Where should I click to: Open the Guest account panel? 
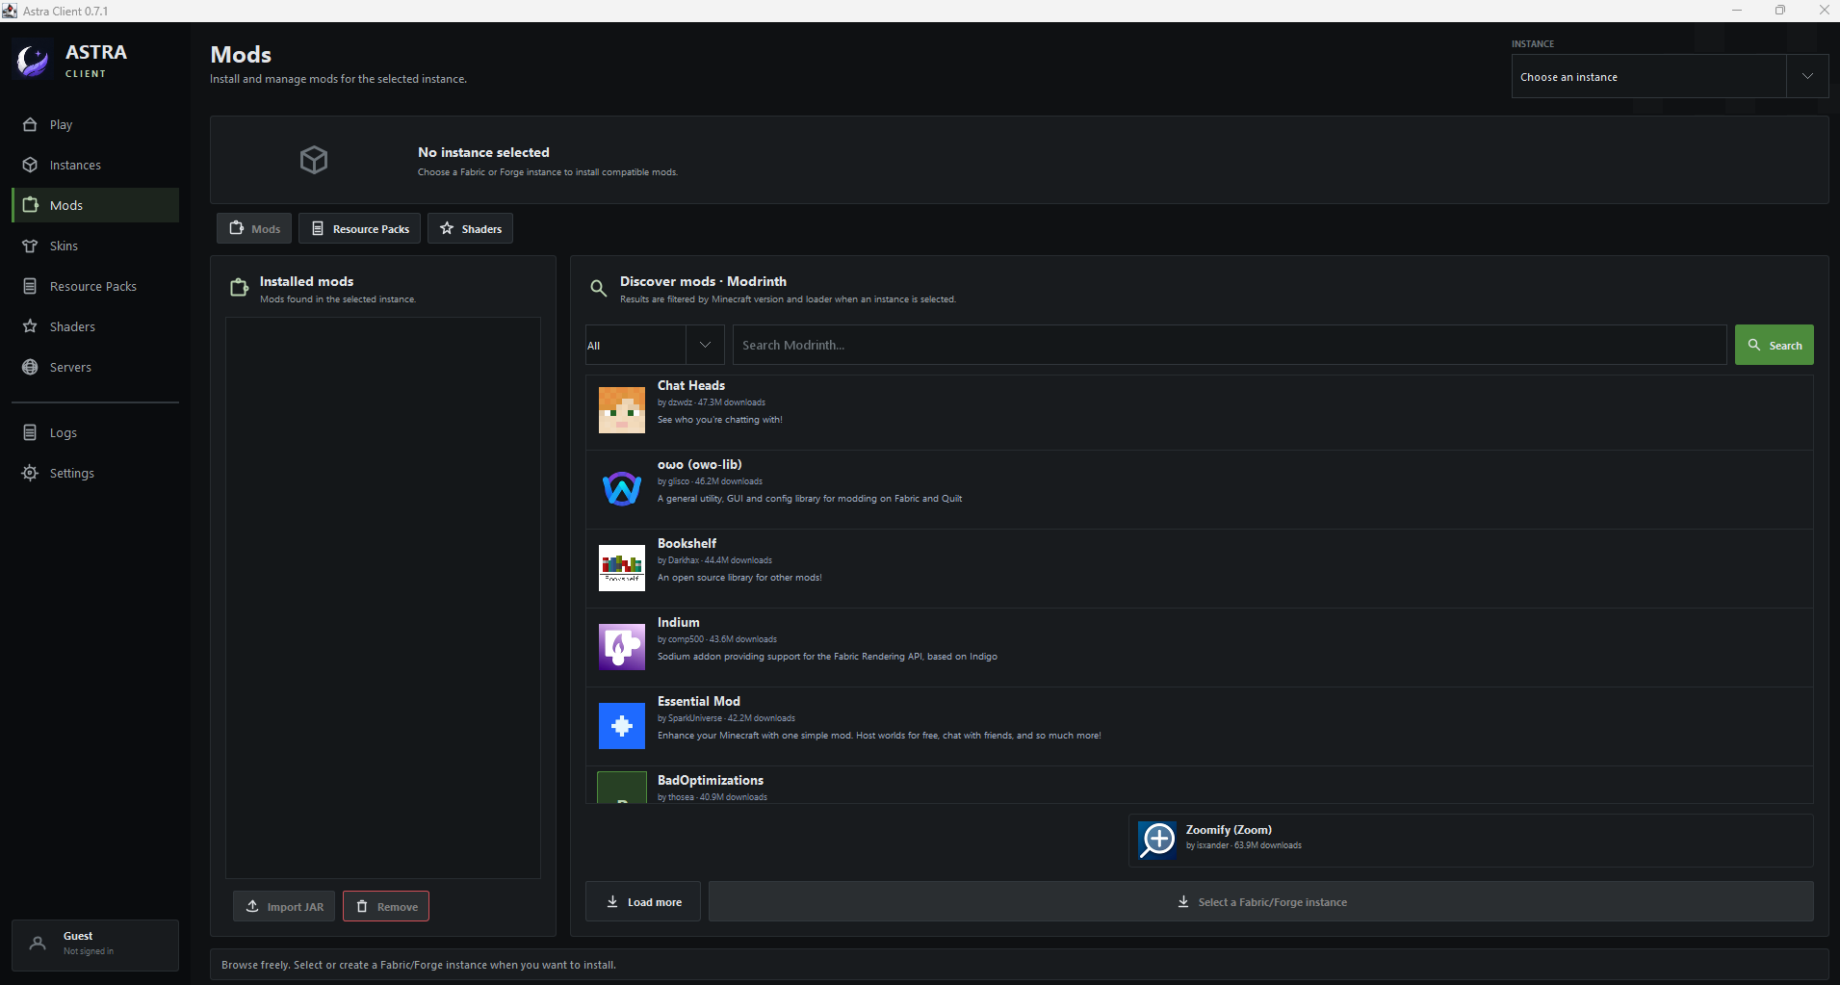point(95,945)
